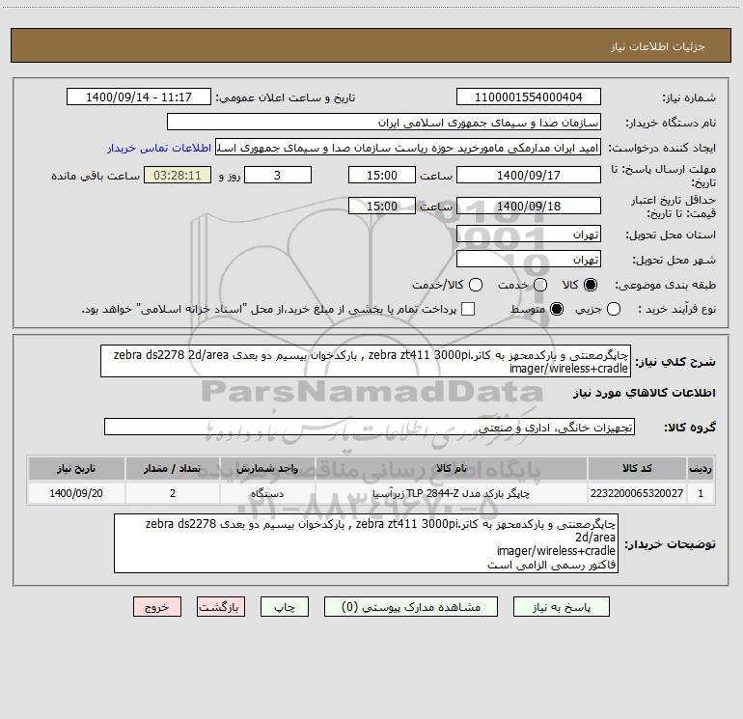Open 'اطلاعات تماس خریدار' link
743x719 pixels.
tap(159, 148)
